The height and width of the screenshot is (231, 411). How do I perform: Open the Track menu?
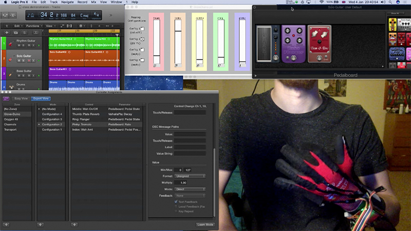54,2
